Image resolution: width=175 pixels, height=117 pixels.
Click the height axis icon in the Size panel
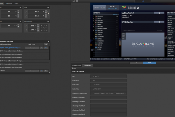point(26,16)
